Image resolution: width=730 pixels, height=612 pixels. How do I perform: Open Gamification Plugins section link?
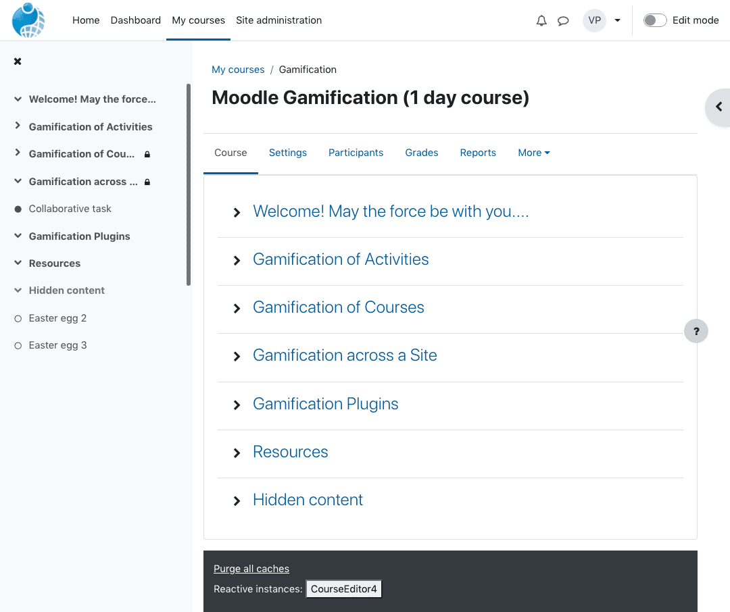(x=325, y=403)
